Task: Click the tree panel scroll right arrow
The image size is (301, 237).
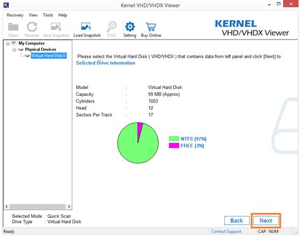Action: (69, 207)
